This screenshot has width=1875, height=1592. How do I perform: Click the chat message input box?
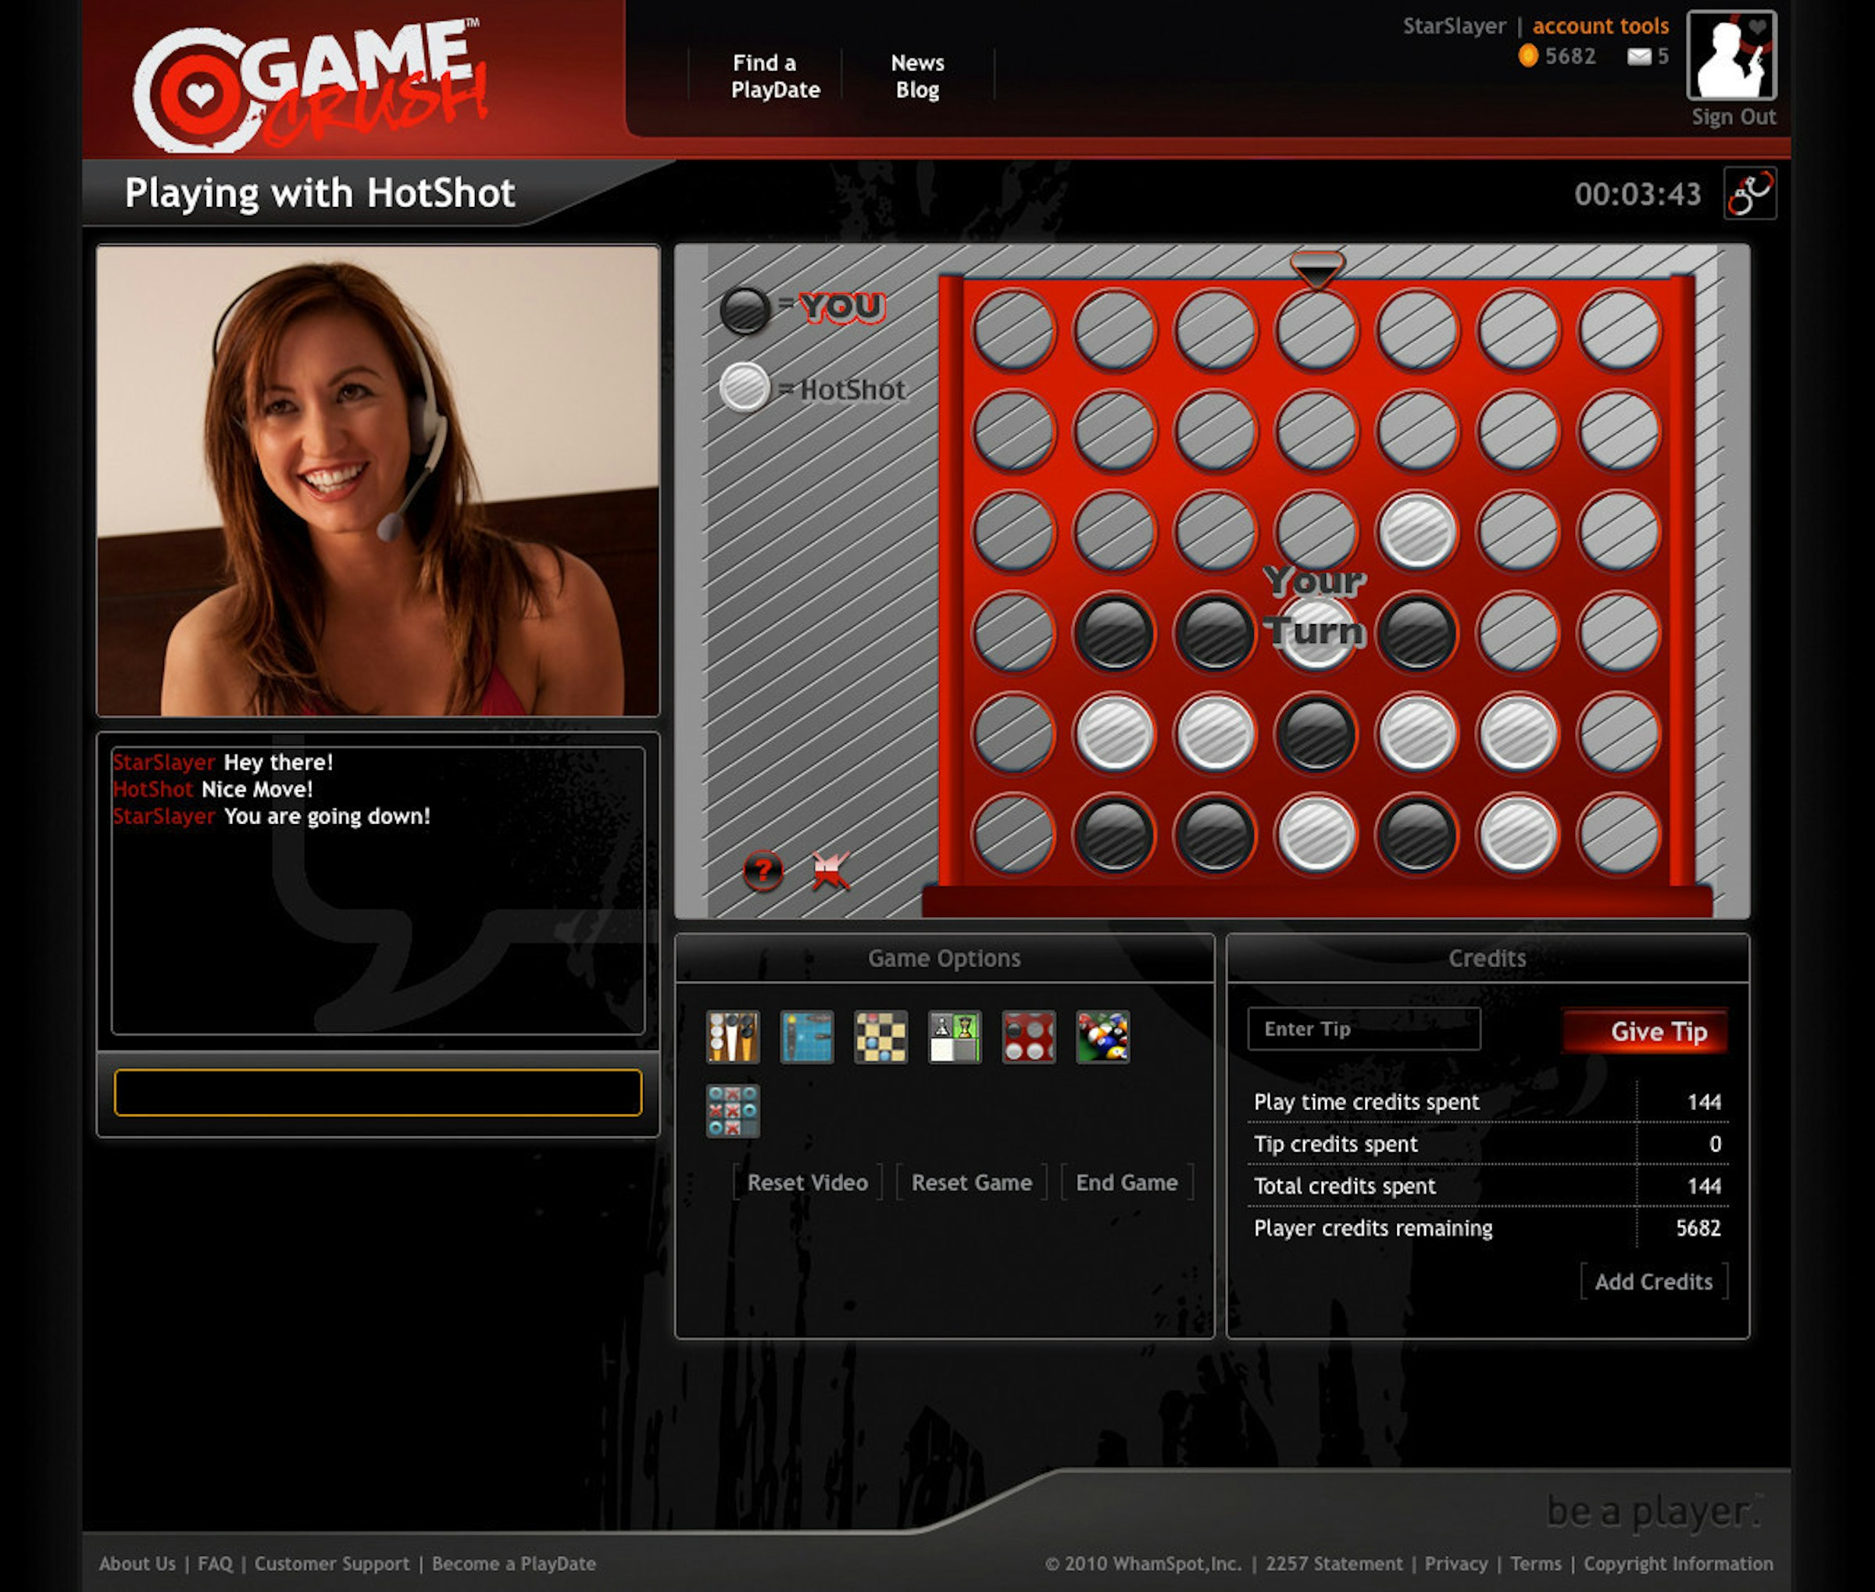coord(377,1093)
